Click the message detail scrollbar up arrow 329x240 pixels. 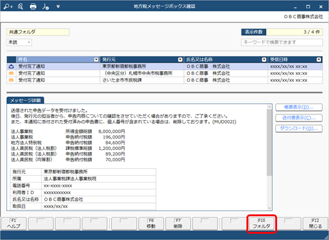[270, 107]
